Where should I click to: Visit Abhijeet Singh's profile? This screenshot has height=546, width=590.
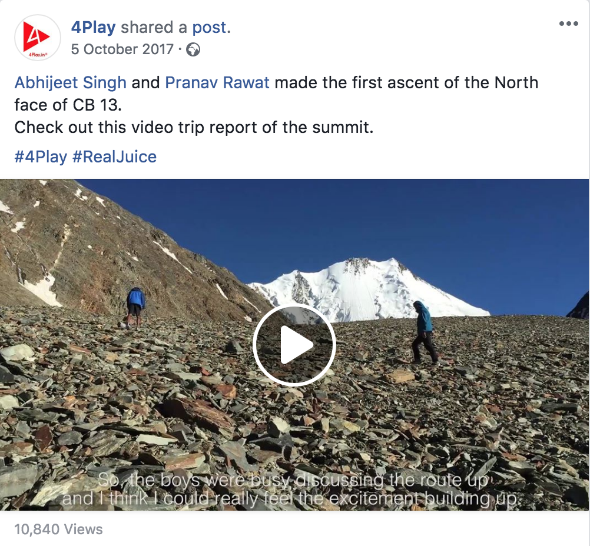pyautogui.click(x=70, y=83)
